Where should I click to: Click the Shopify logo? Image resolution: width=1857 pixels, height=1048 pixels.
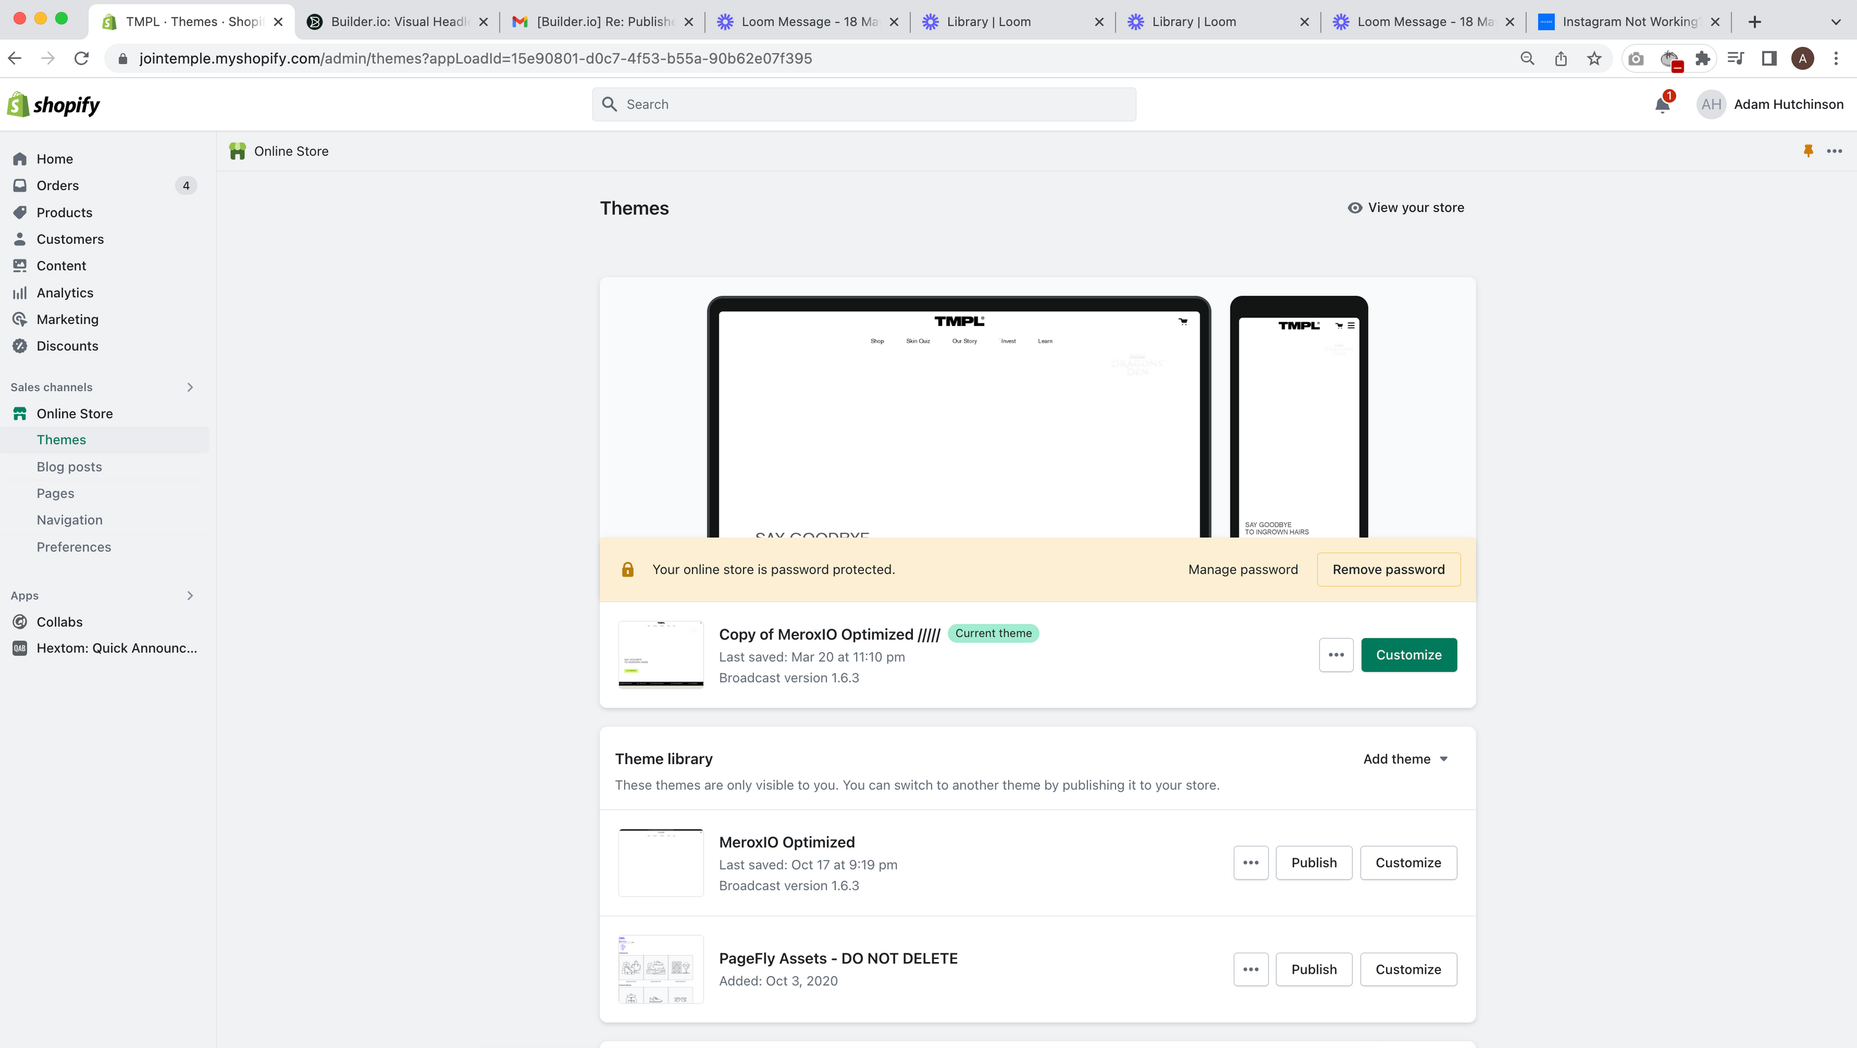click(x=53, y=105)
